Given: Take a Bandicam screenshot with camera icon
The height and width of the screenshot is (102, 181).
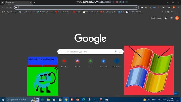Looking at the screenshot, I should (x=120, y=2).
